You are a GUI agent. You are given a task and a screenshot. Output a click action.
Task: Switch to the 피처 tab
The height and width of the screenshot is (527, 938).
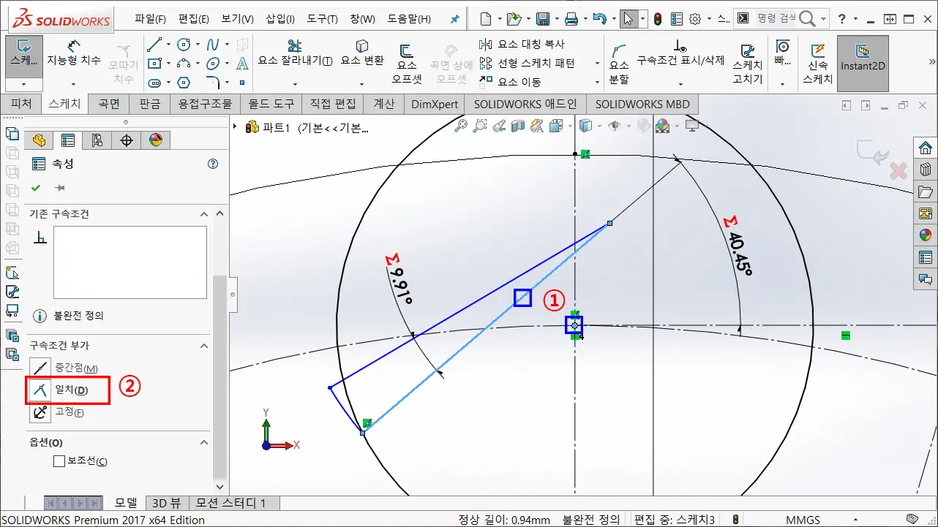click(x=20, y=104)
